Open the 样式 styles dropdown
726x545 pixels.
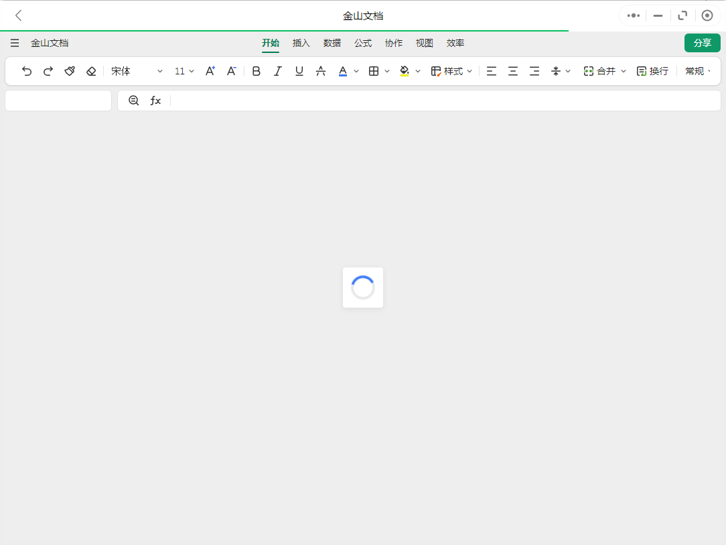pos(451,71)
